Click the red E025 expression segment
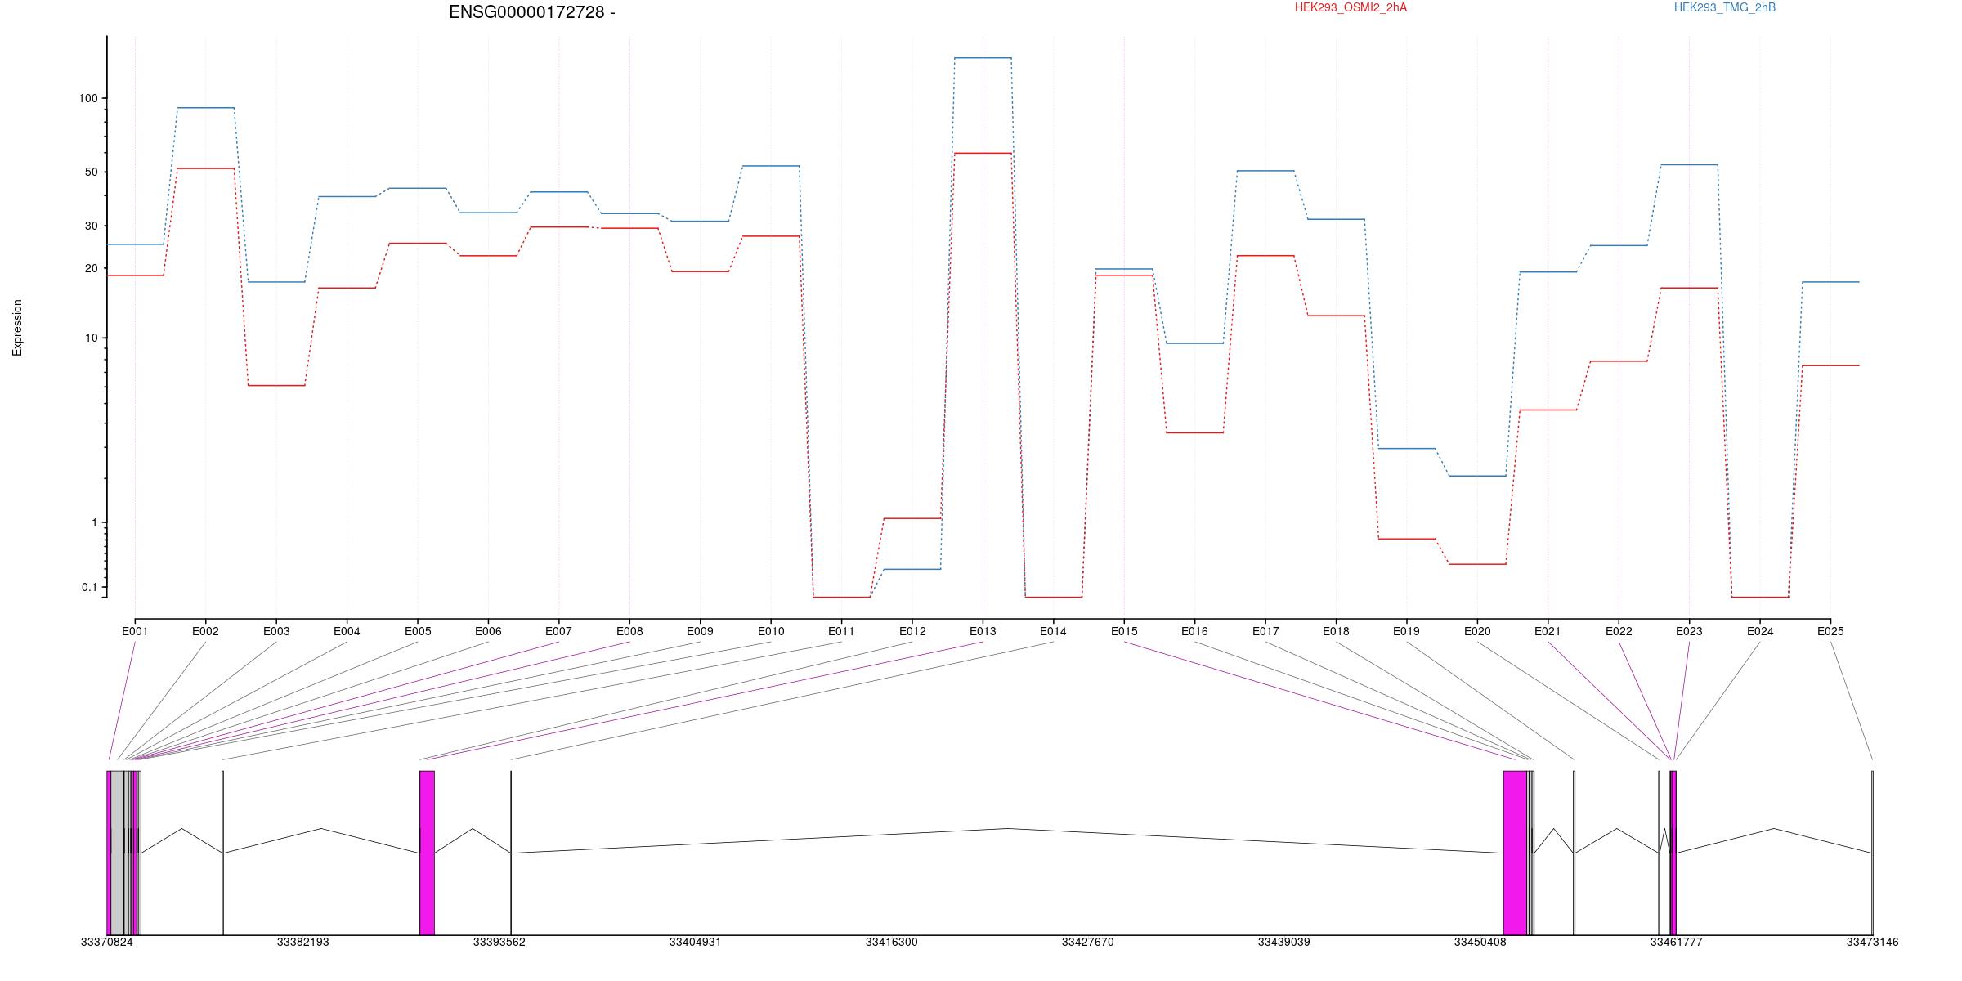Image resolution: width=1962 pixels, height=981 pixels. click(1830, 365)
